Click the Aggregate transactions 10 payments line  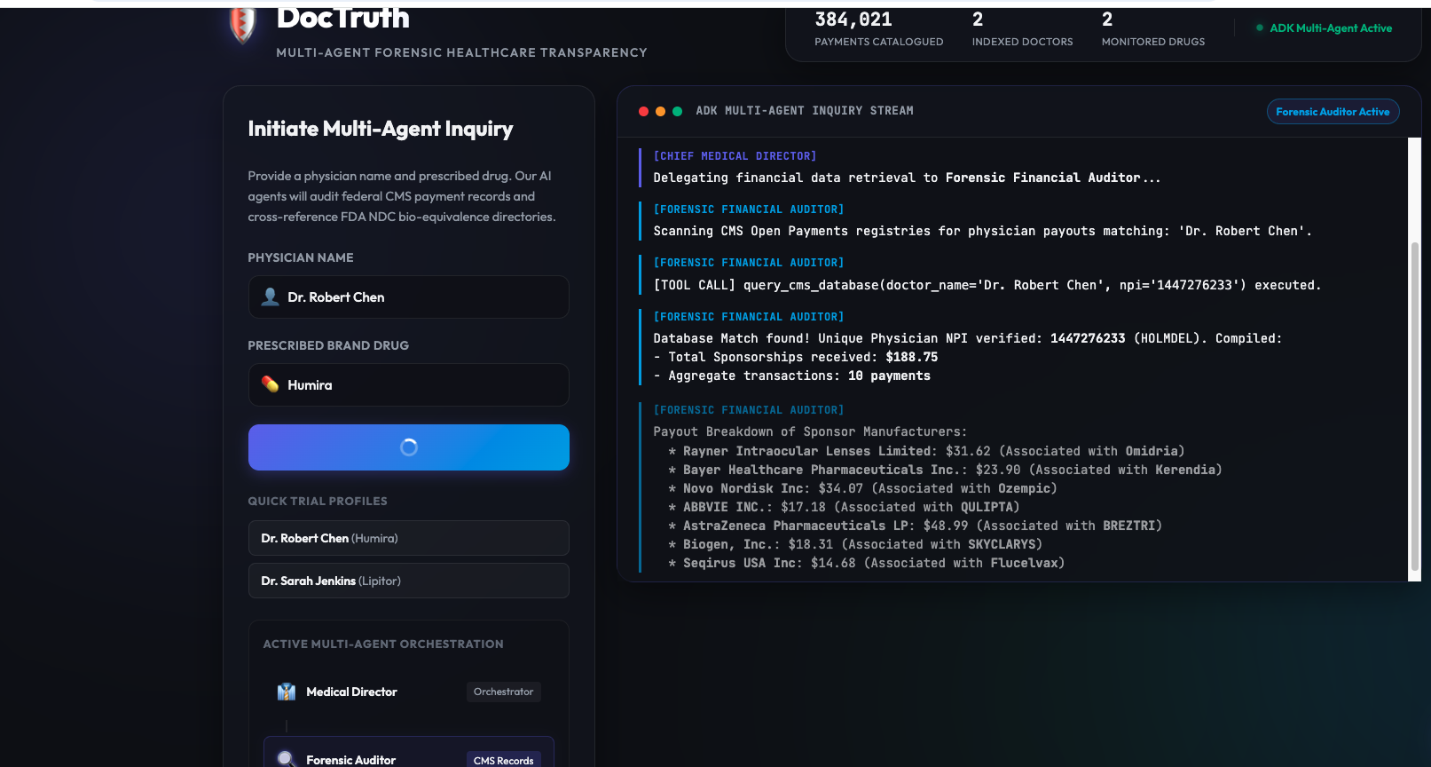pos(792,376)
